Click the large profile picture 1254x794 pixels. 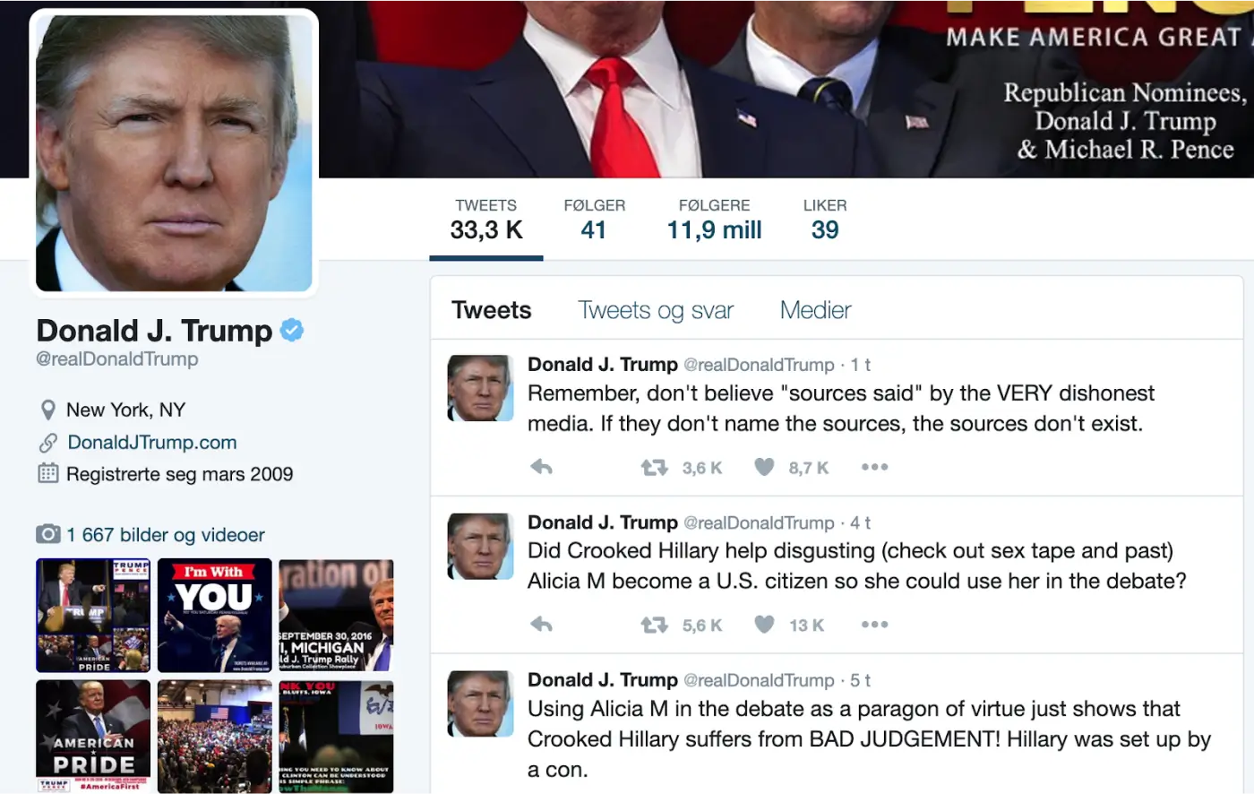pyautogui.click(x=174, y=152)
